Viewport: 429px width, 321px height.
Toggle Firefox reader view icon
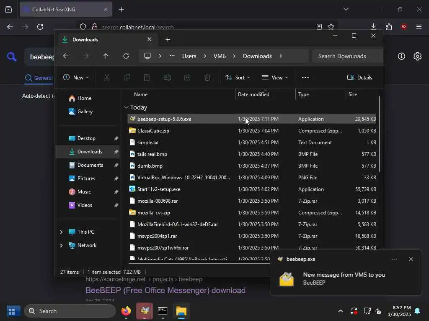click(319, 27)
